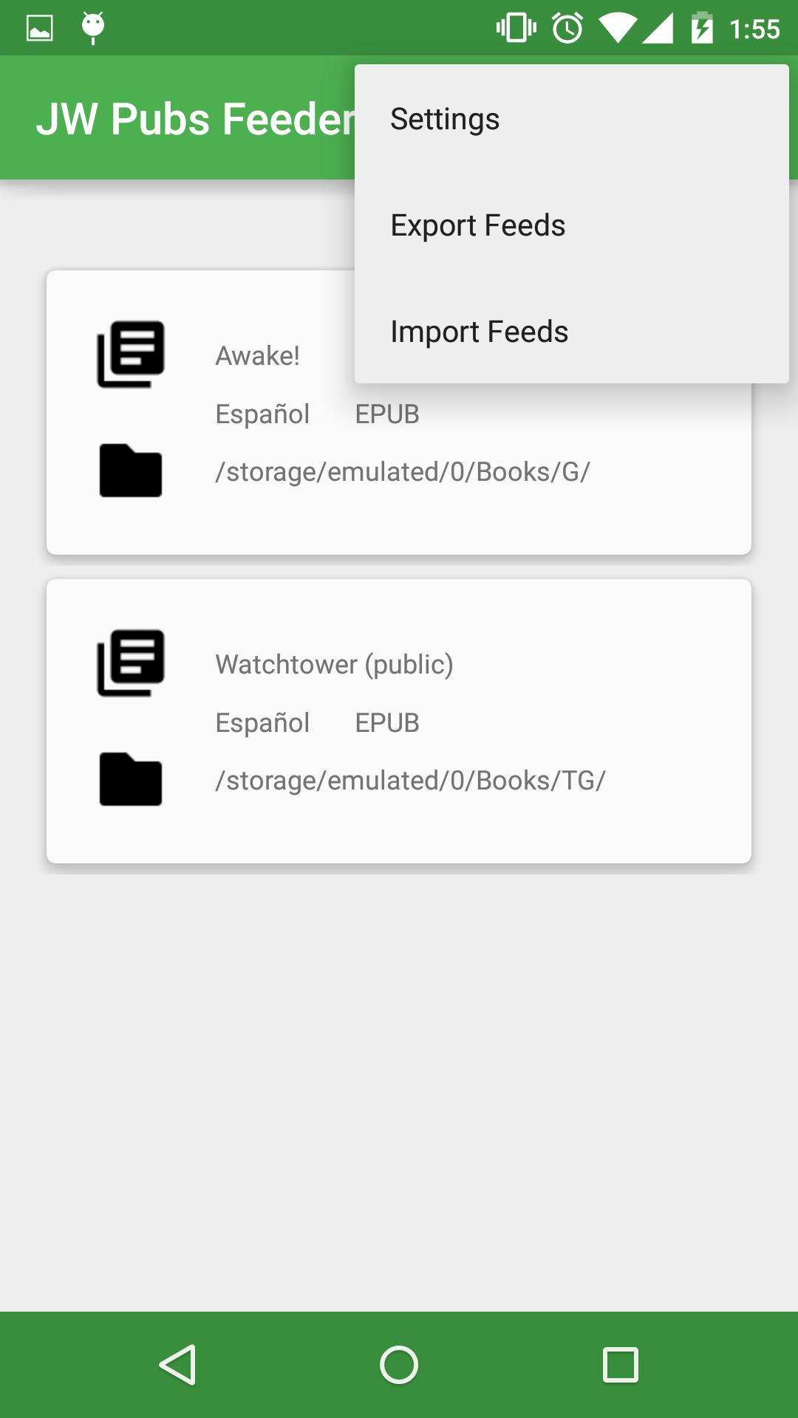This screenshot has width=798, height=1418.
Task: Click the Watchtower publication icon
Action: click(131, 663)
